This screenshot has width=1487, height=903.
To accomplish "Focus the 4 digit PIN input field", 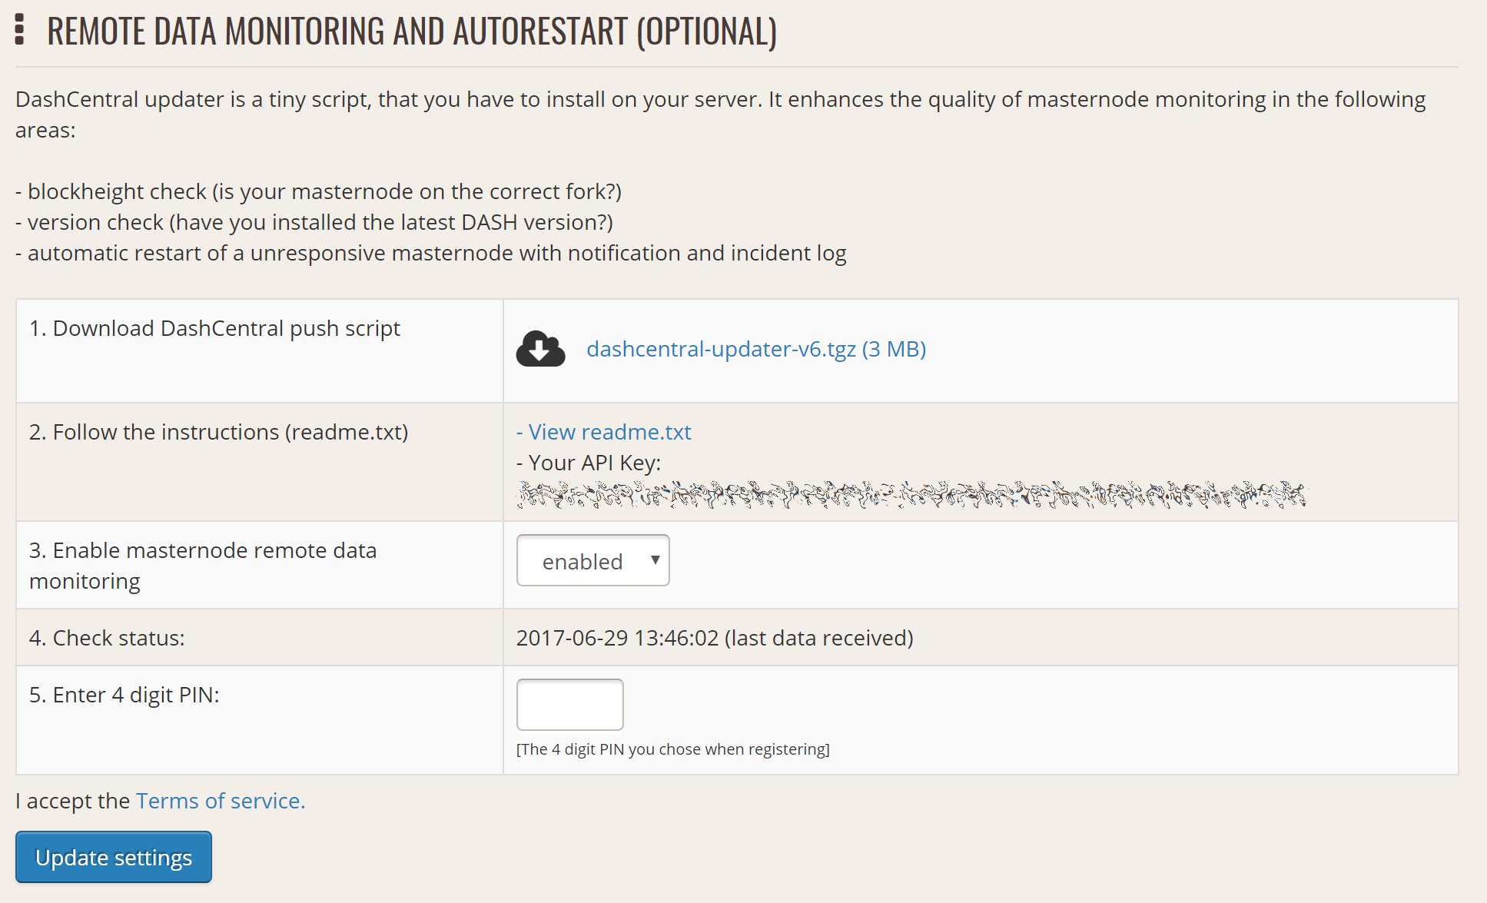I will [569, 704].
